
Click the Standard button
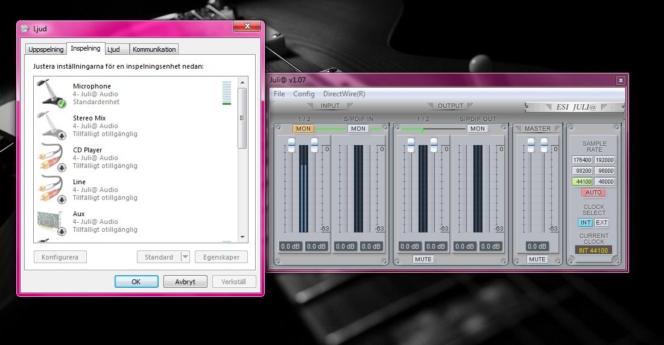(x=159, y=257)
